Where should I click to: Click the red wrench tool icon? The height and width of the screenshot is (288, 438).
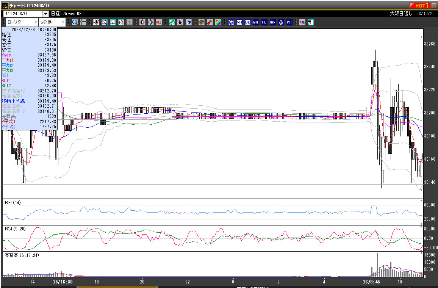point(210,22)
